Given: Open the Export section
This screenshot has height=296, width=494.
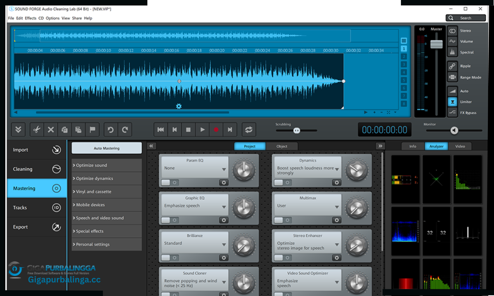Looking at the screenshot, I should coord(37,227).
